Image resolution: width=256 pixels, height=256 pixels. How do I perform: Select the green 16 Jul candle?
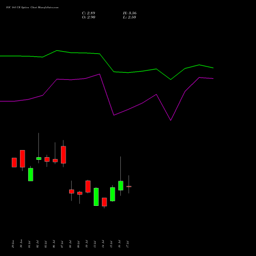(x=121, y=185)
